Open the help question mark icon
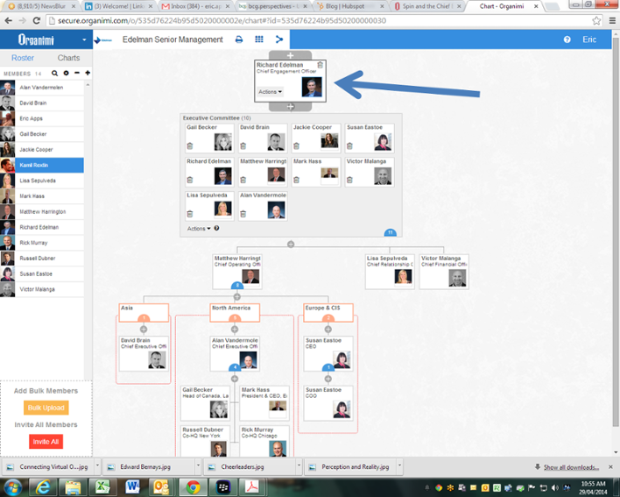620x497 pixels. [567, 39]
